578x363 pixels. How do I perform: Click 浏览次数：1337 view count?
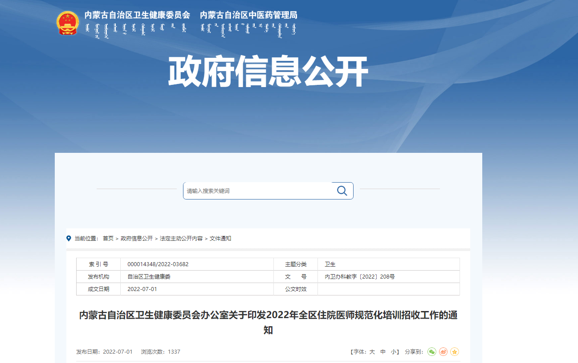(x=161, y=352)
